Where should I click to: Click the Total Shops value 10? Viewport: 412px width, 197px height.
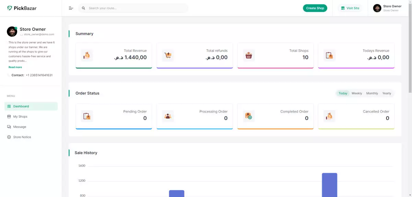pyautogui.click(x=305, y=57)
